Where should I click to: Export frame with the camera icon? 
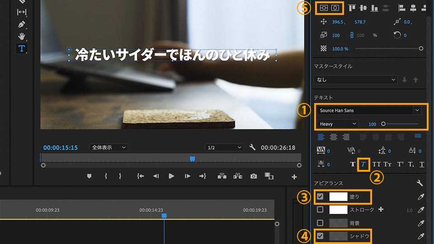tap(254, 176)
